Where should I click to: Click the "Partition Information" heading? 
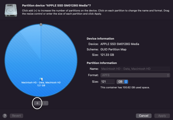(102, 63)
